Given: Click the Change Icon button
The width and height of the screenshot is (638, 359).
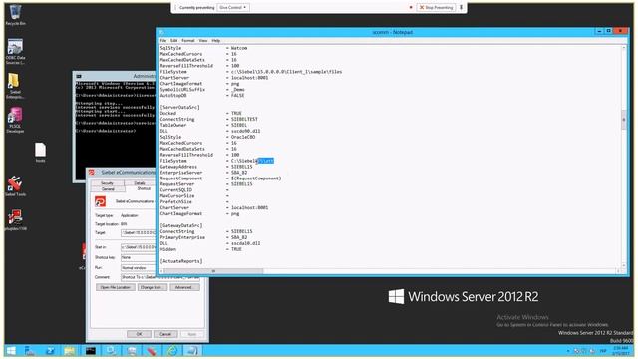Looking at the screenshot, I should pos(152,287).
